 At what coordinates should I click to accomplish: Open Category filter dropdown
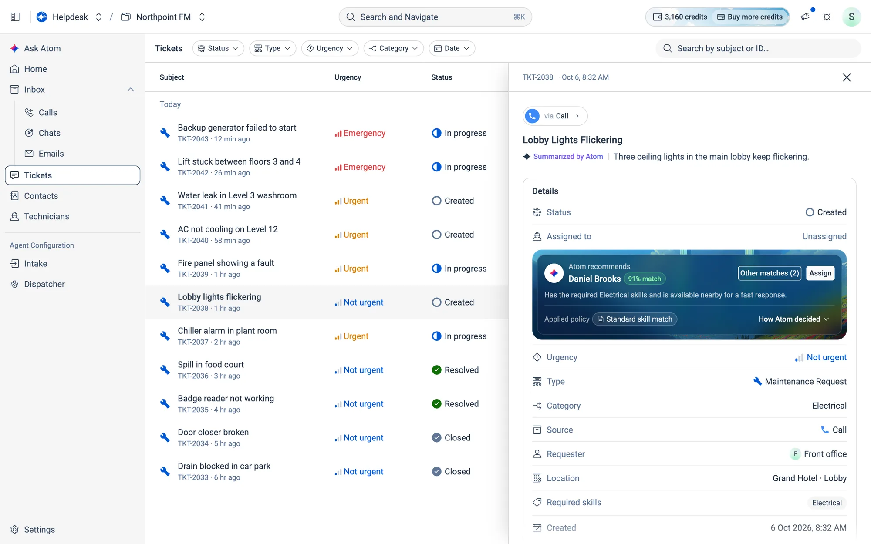point(394,48)
